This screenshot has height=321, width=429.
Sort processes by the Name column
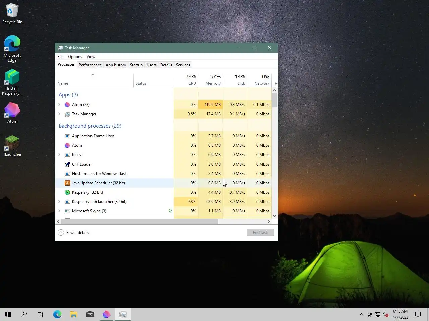click(x=94, y=80)
